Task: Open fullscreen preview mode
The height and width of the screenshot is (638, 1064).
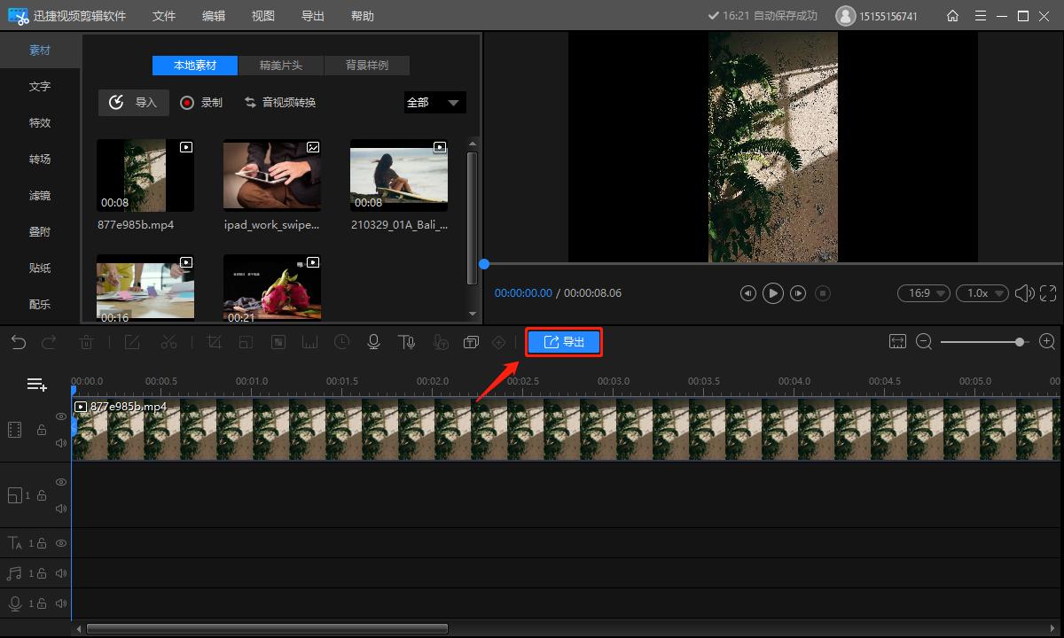Action: point(1048,293)
